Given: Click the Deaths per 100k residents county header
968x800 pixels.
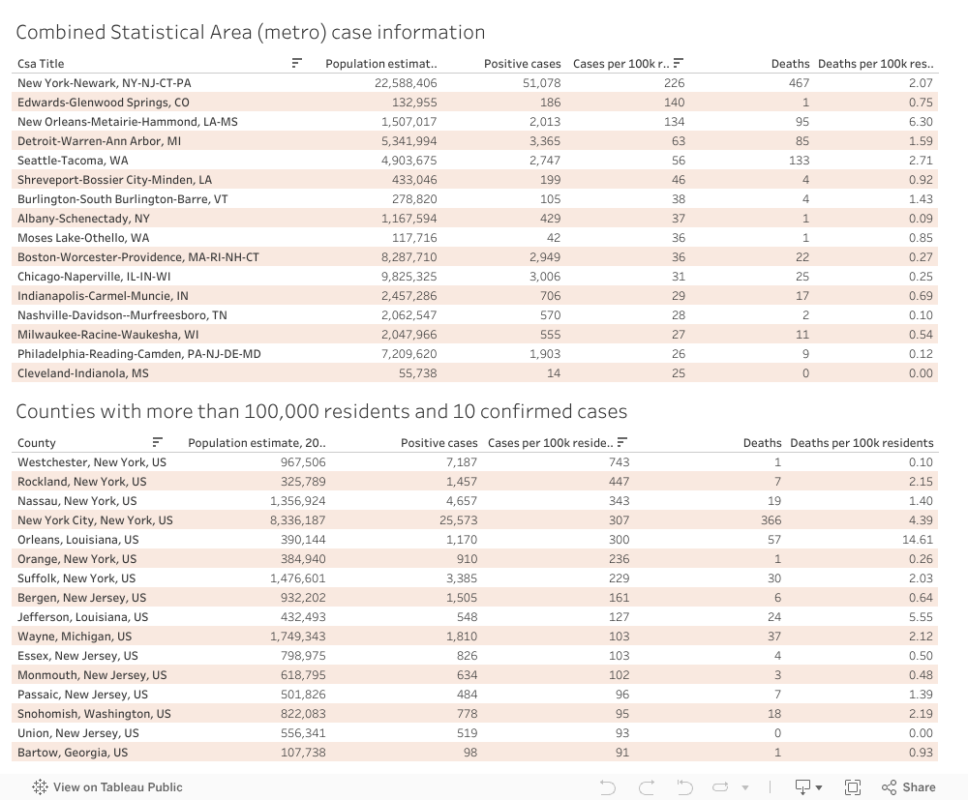Looking at the screenshot, I should click(x=862, y=443).
